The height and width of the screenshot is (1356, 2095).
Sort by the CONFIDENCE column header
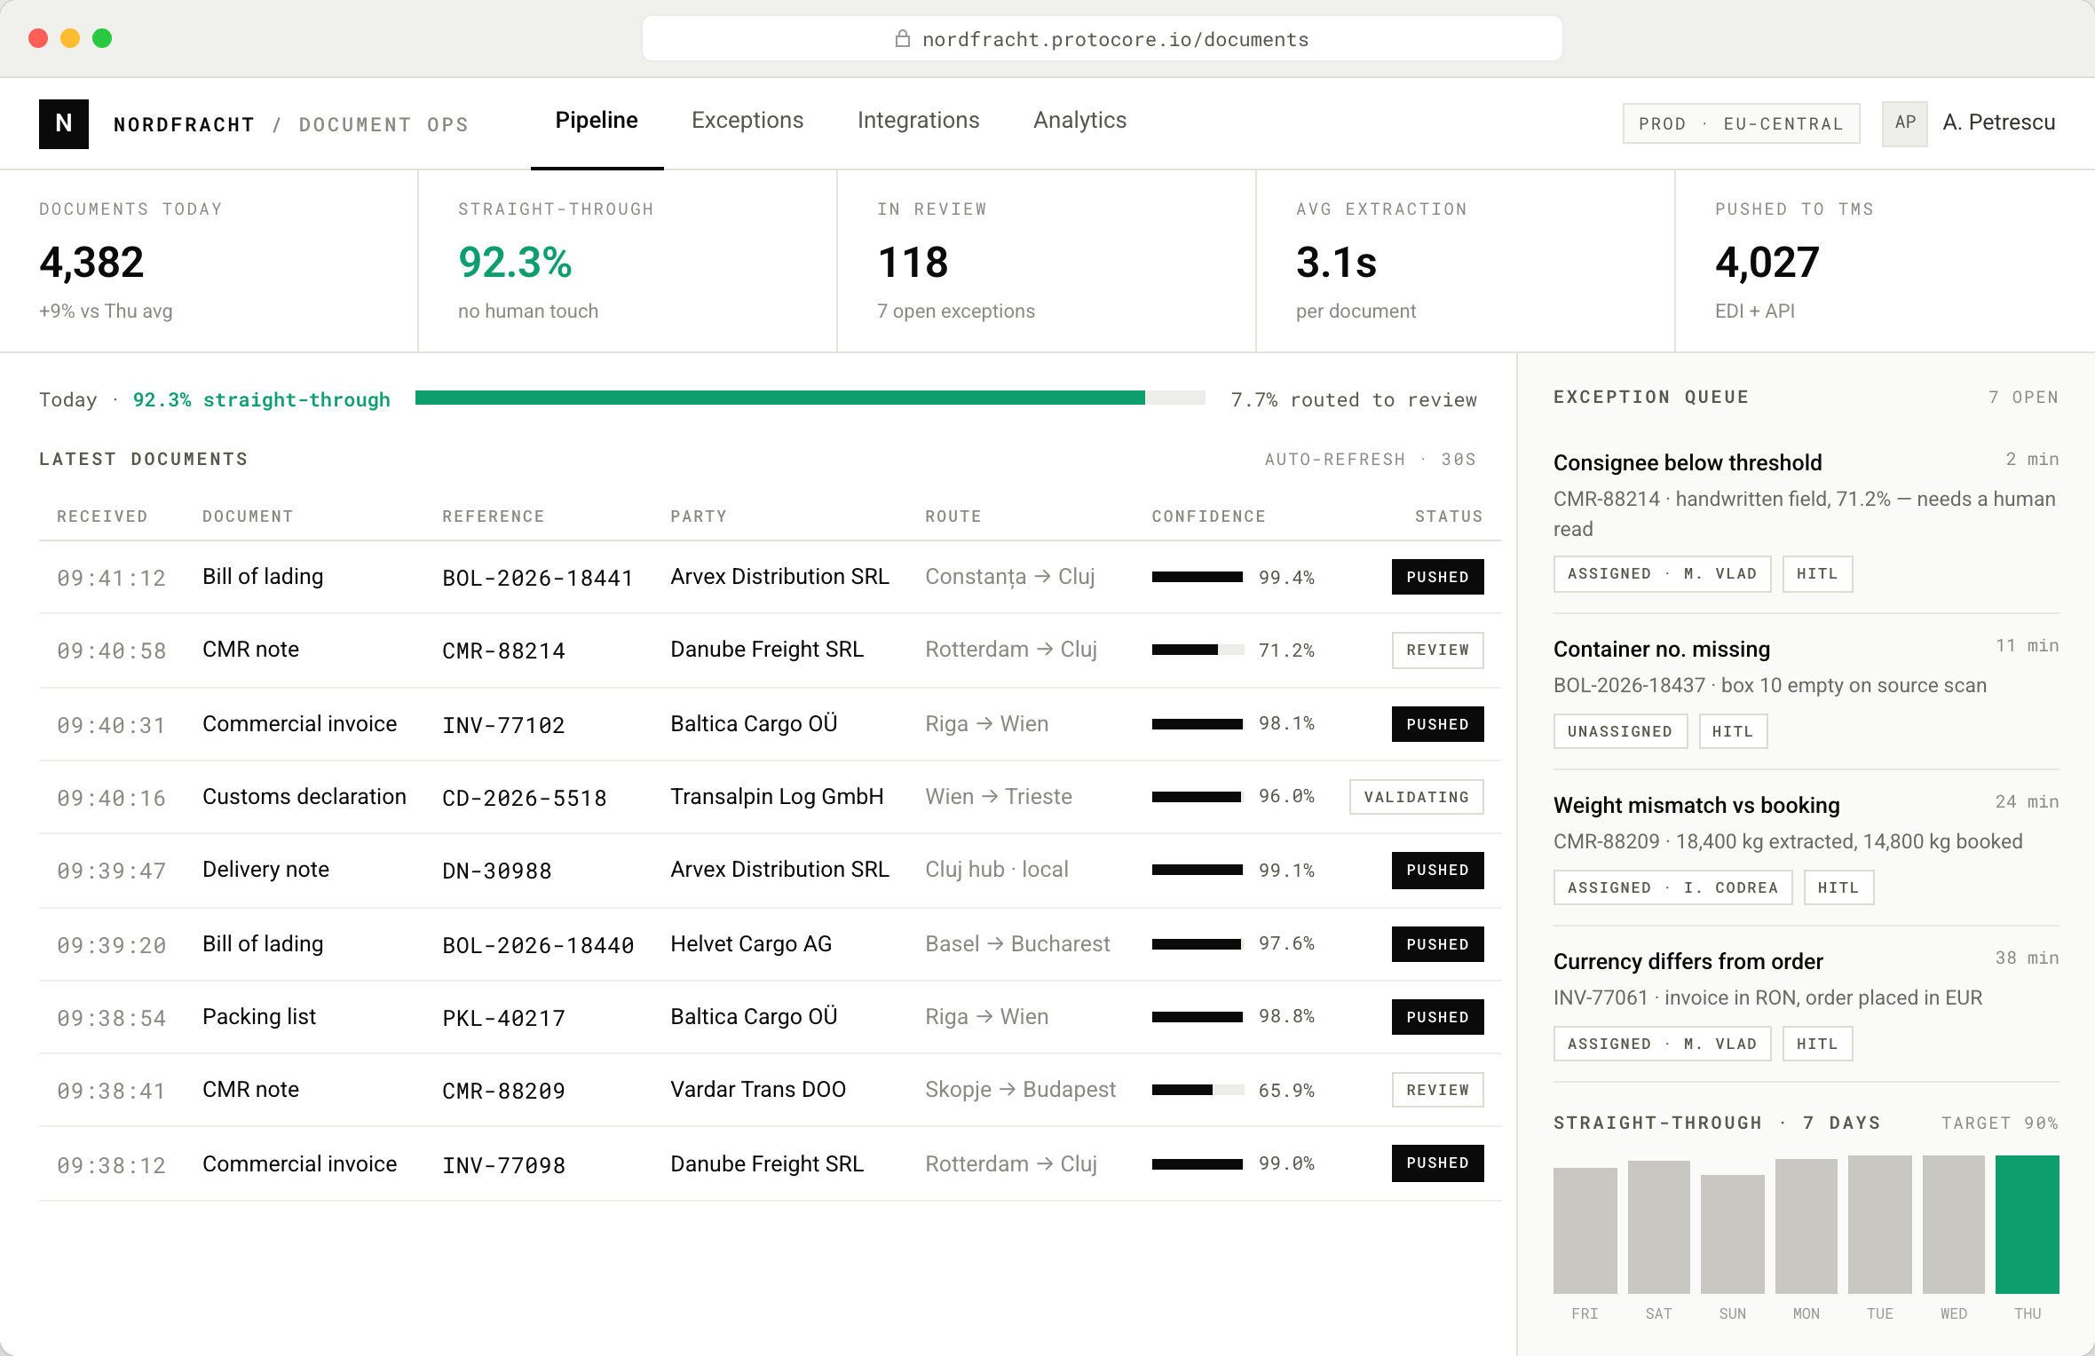point(1208,516)
